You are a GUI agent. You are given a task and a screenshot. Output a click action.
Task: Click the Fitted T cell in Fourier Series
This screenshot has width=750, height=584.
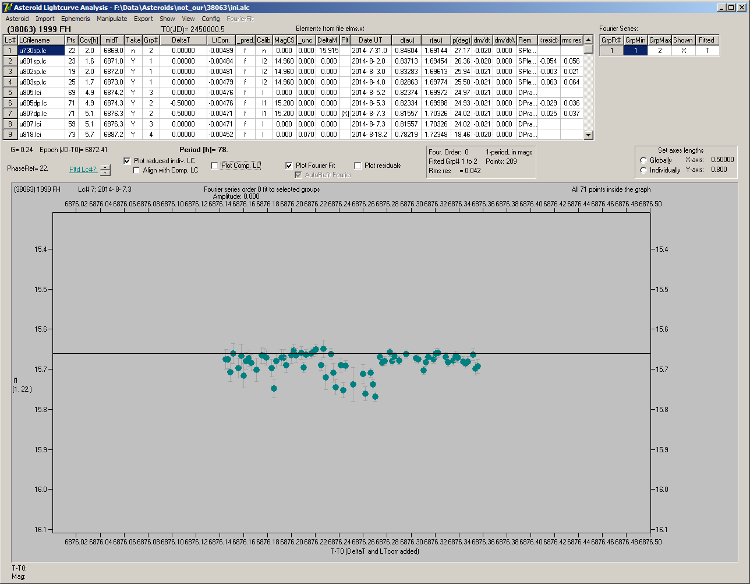[707, 51]
